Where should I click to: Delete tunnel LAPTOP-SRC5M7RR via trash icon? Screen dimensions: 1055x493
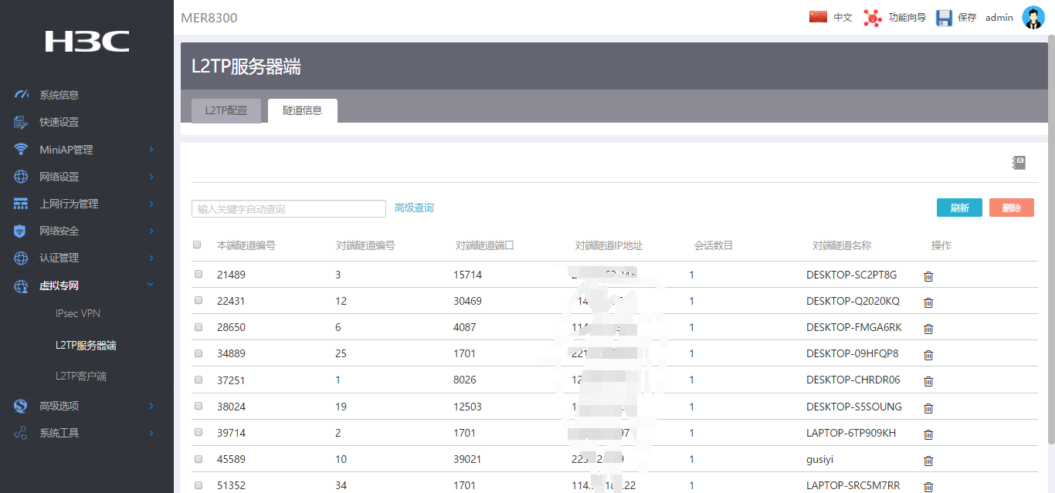[928, 487]
